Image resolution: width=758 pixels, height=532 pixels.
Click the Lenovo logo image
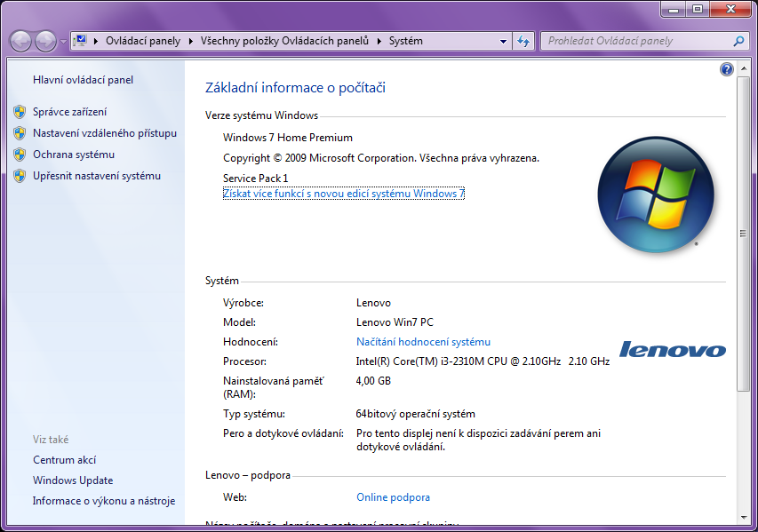point(672,350)
